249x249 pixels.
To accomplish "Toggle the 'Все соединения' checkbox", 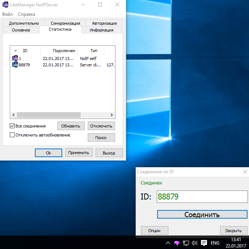I will tap(12, 126).
